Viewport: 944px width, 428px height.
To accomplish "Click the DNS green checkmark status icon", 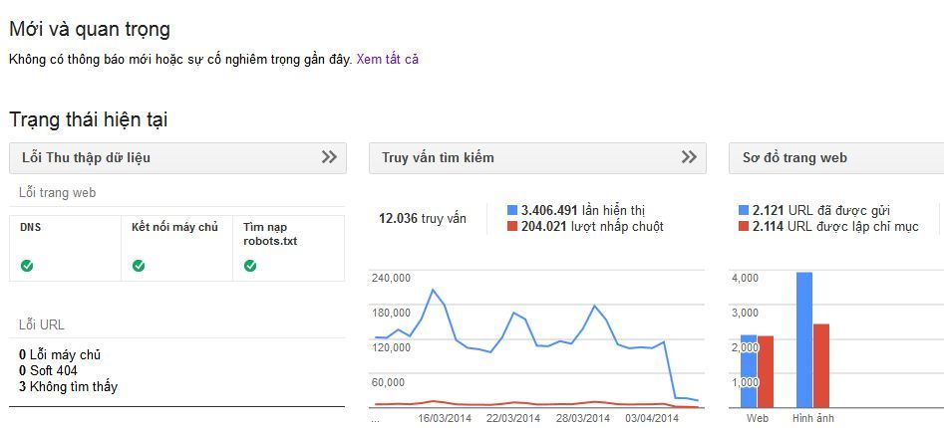I will click(27, 266).
